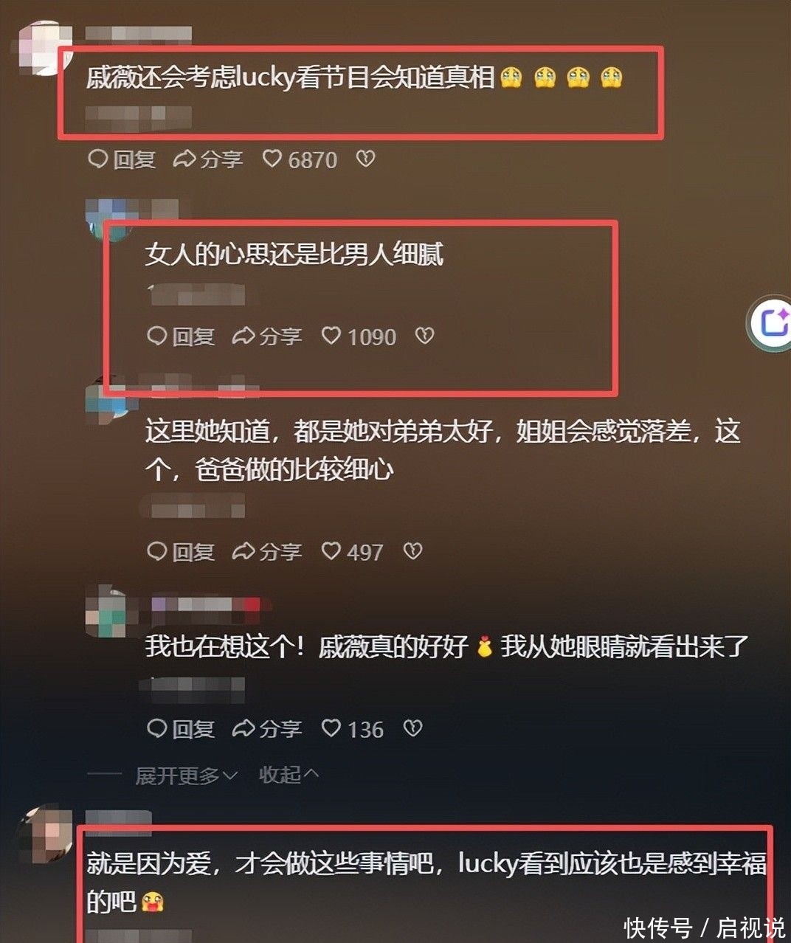Dislike the top comment about 戚薇 and lucky
This screenshot has width=791, height=943.
point(366,159)
